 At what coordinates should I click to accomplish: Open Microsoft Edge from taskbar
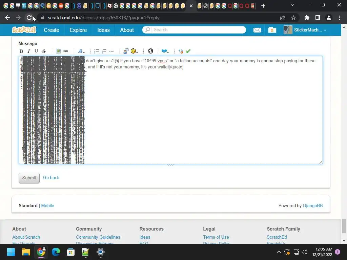tap(56, 252)
